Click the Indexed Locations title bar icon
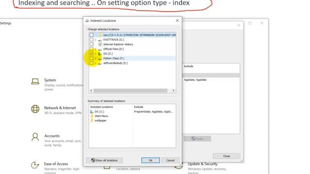Image resolution: width=310 pixels, height=174 pixels. [87, 20]
